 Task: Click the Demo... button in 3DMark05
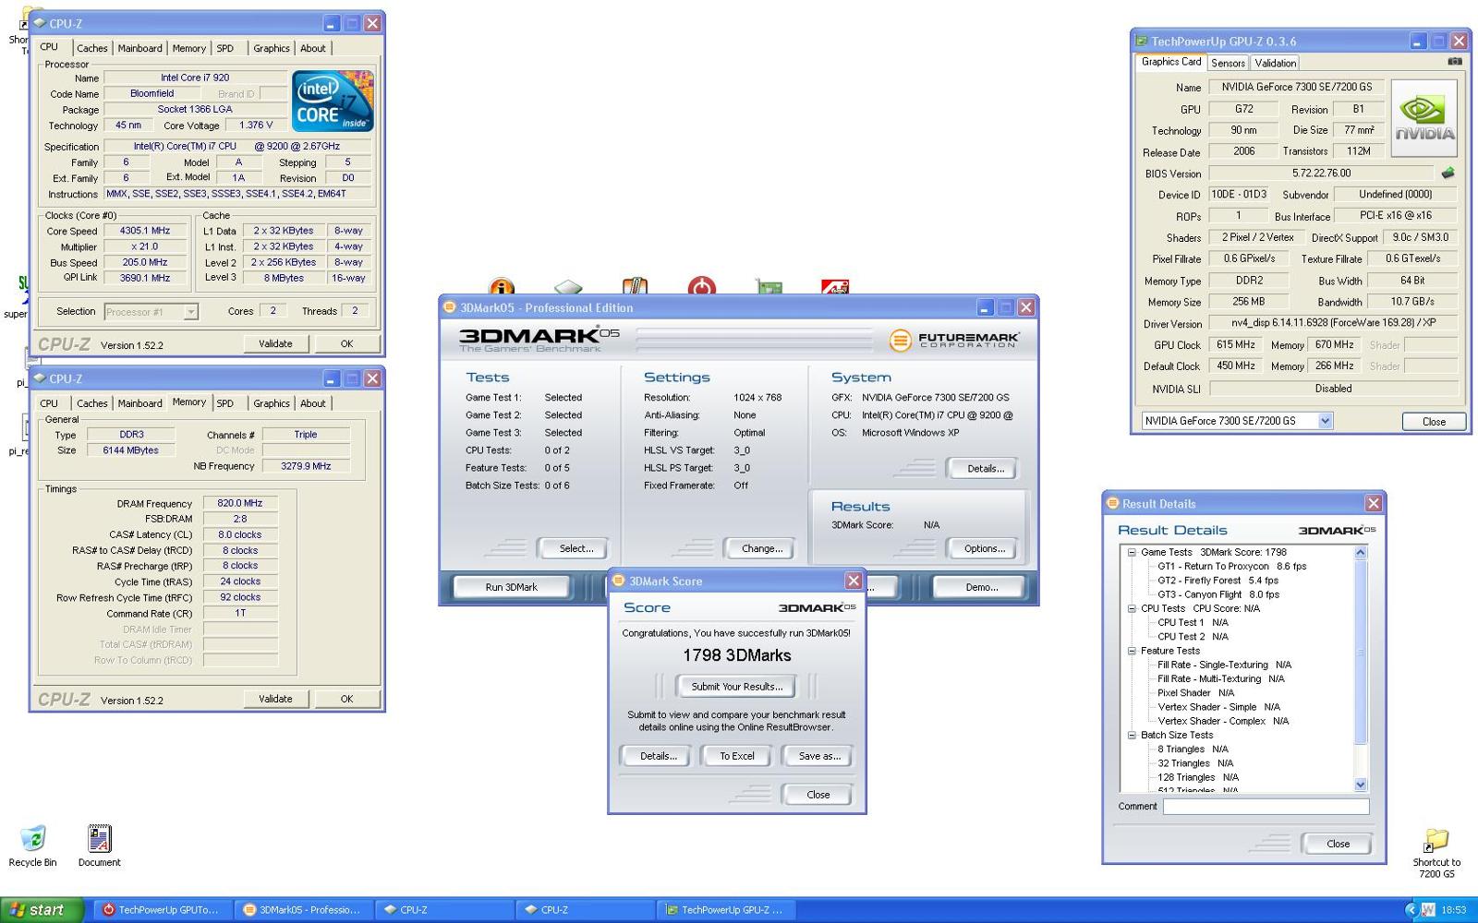pos(981,587)
